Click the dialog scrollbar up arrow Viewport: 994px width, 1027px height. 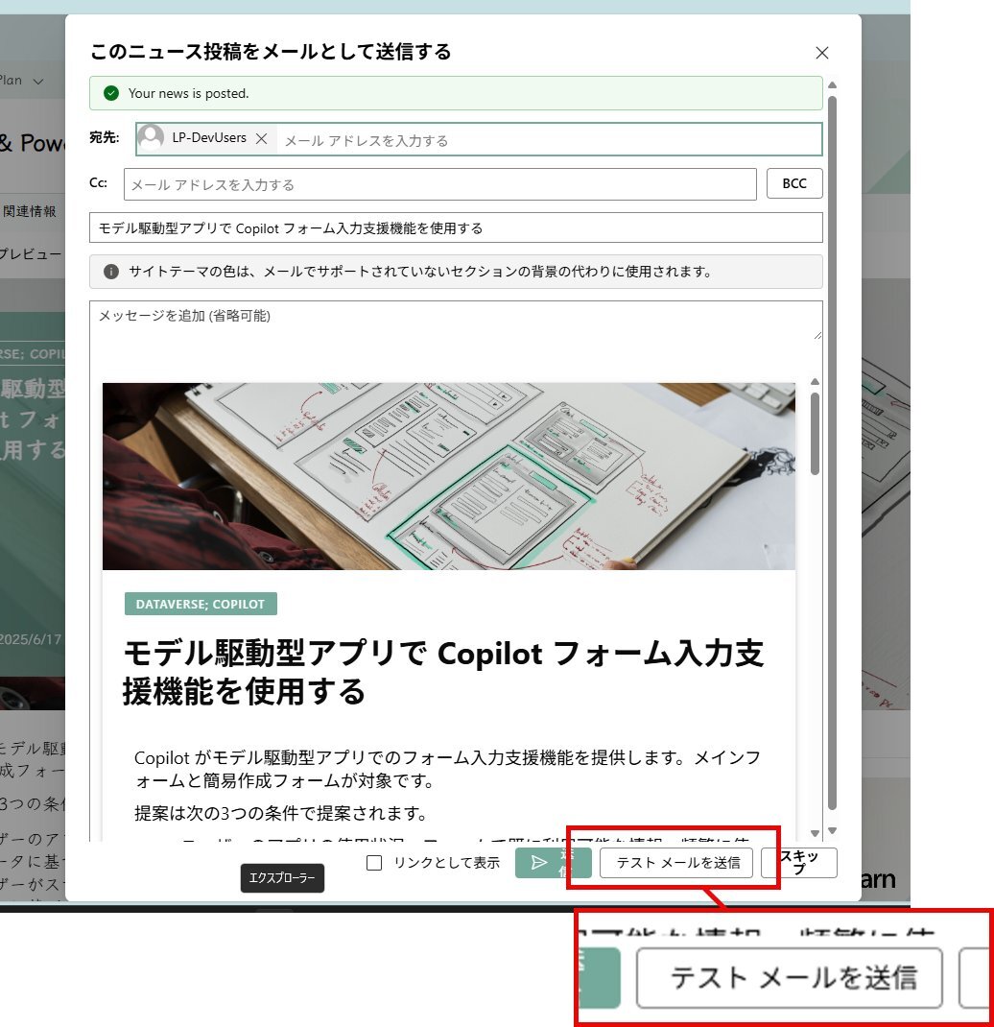(x=832, y=85)
